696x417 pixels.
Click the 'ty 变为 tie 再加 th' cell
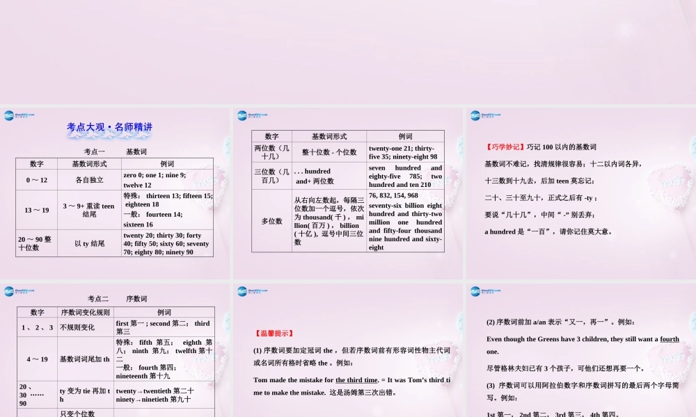point(85,395)
